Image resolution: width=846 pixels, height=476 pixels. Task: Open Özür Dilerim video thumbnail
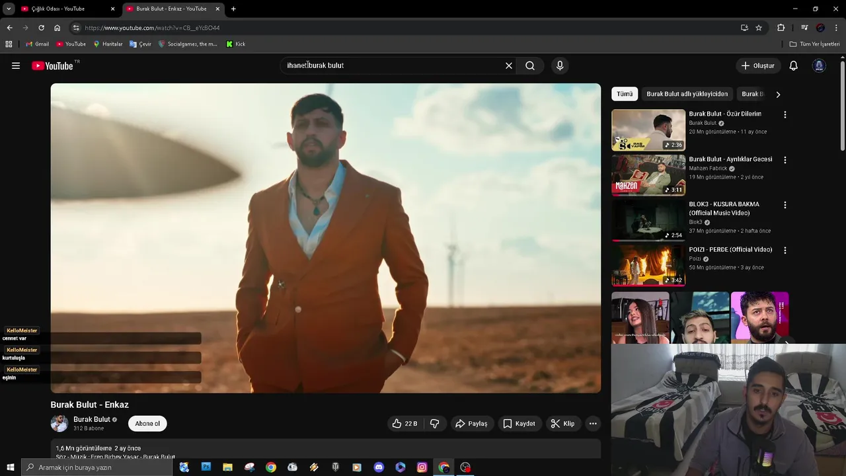click(x=648, y=130)
